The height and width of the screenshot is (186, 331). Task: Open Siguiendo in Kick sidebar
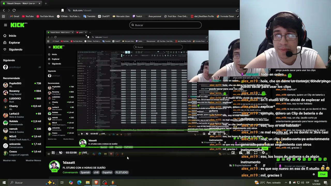click(x=13, y=49)
